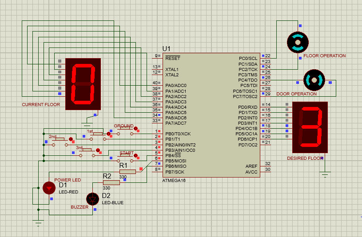The height and width of the screenshot is (237, 362).
Task: Click the PC2/TCK pin label
Action: click(248, 70)
